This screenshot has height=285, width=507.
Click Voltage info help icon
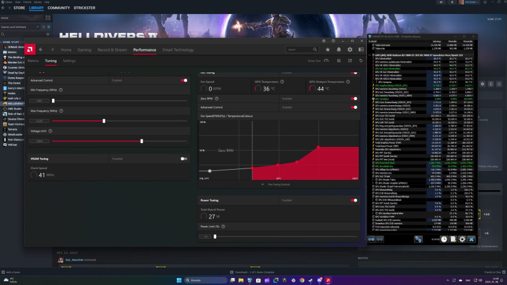[x=50, y=131]
